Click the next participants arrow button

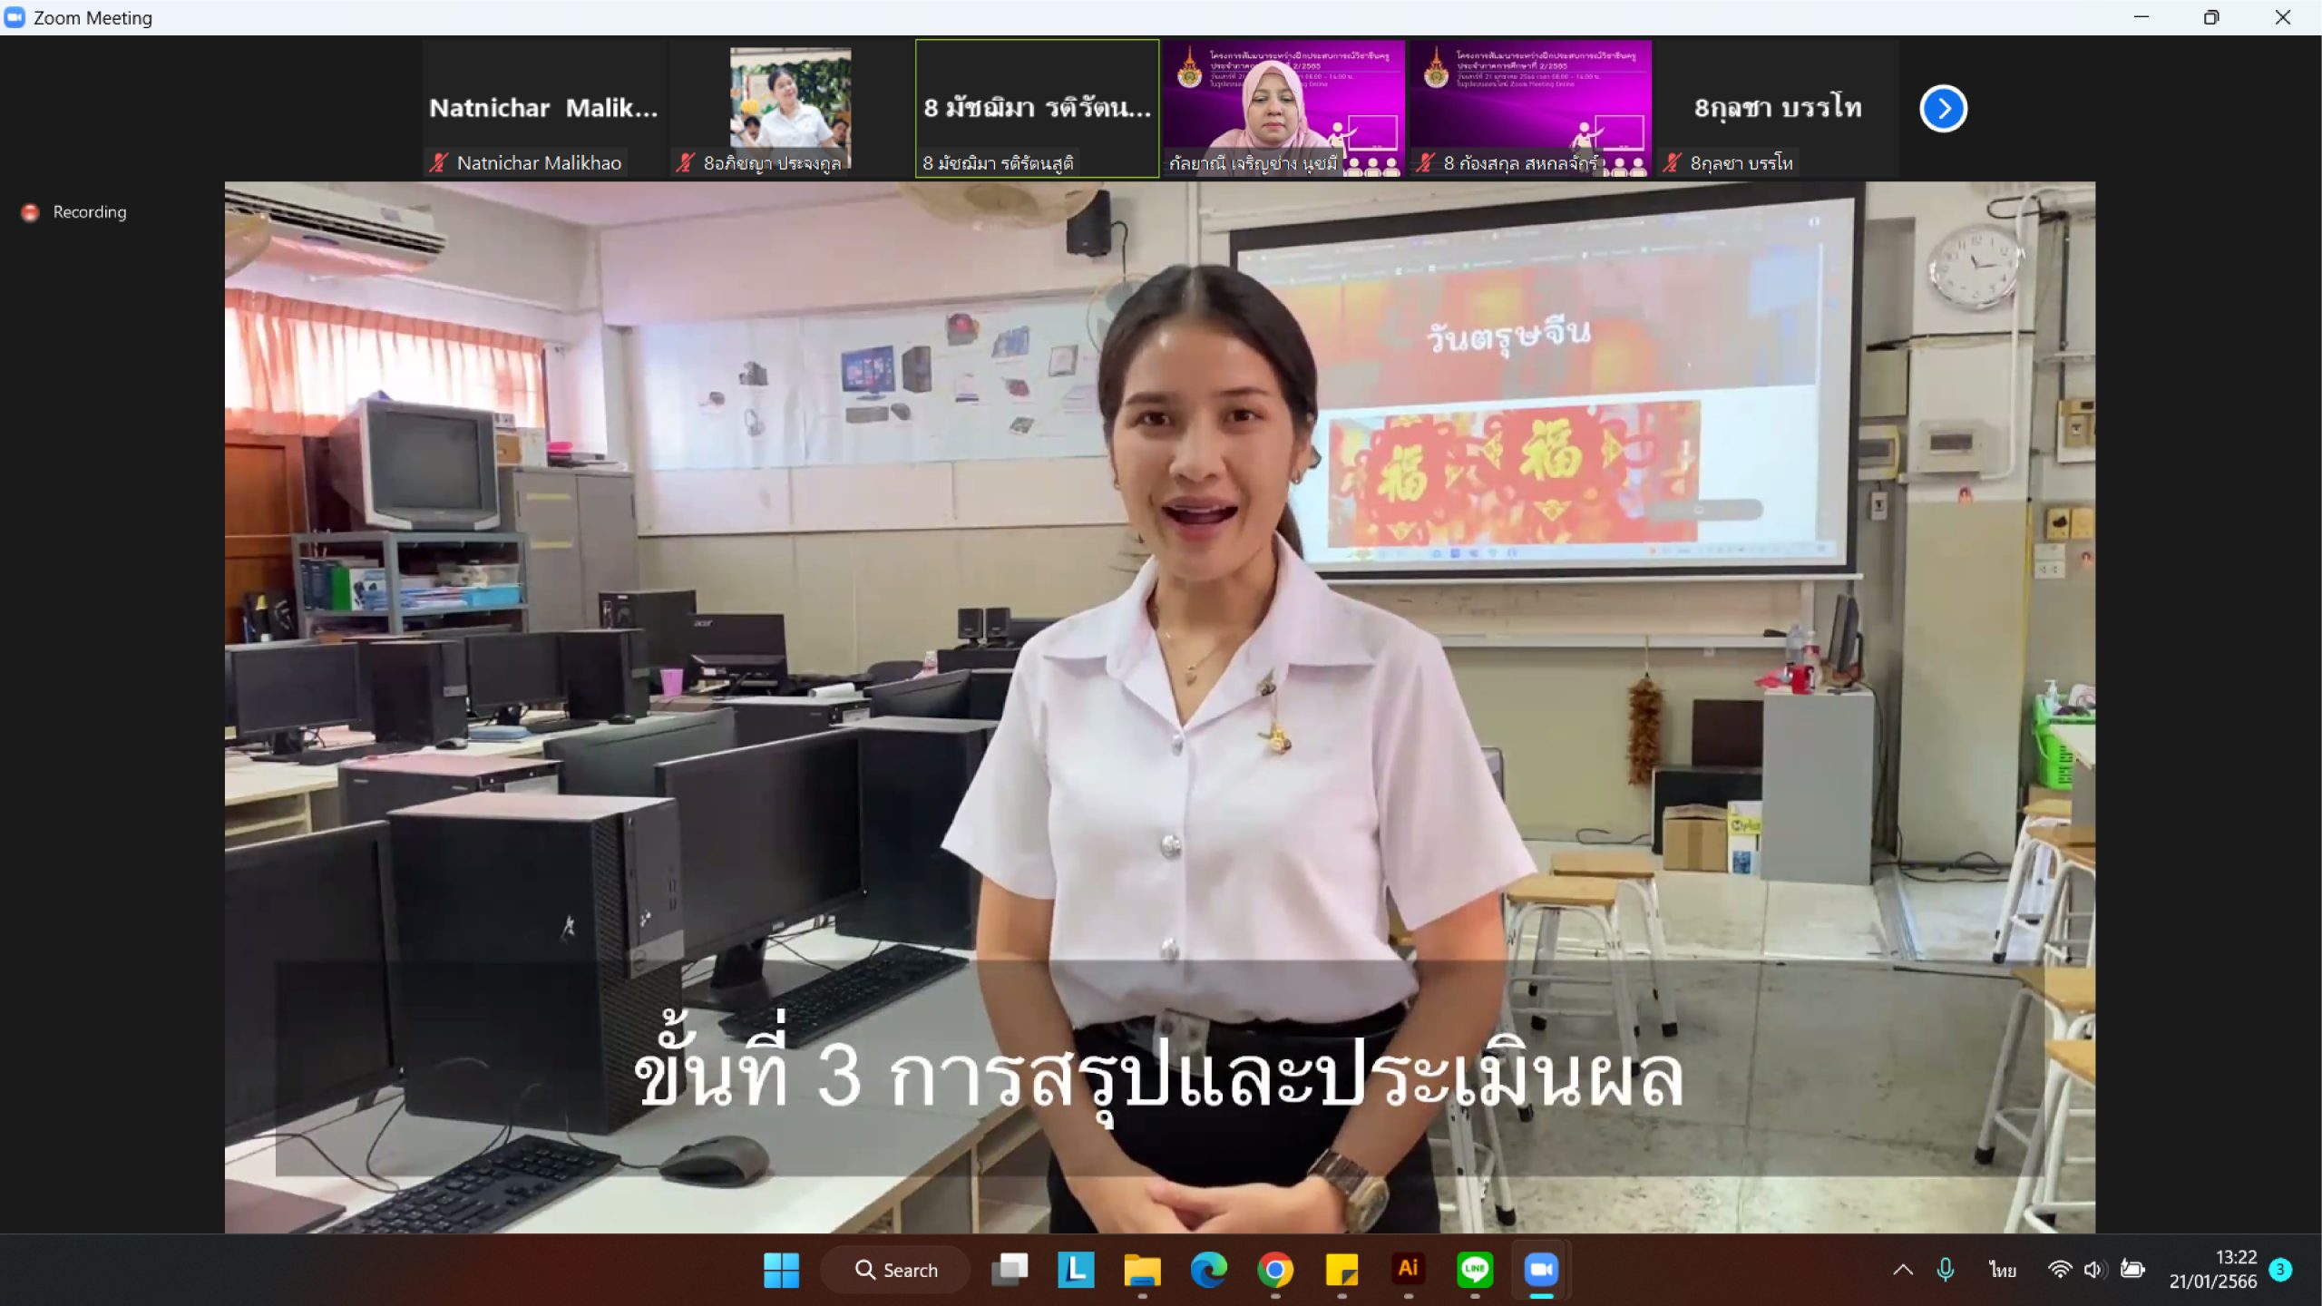(1943, 109)
